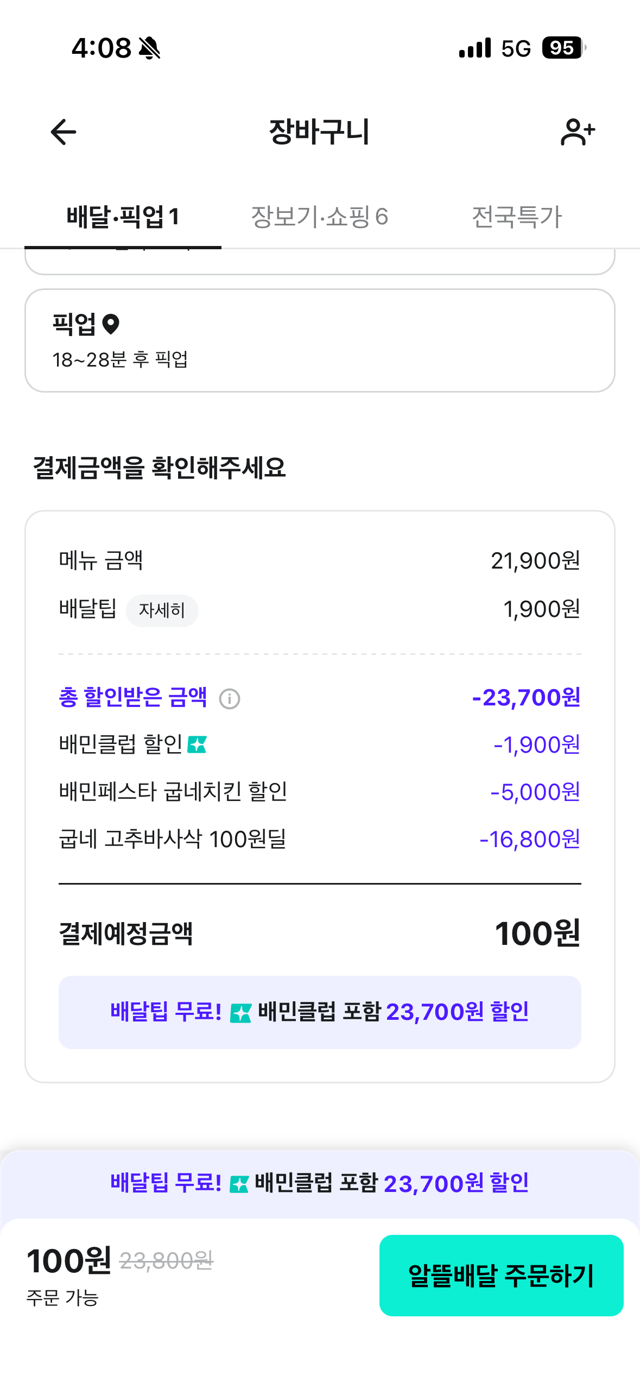Tap the 배민클럽 badge in the bottom banner
The image size is (640, 1388).
coord(239,1184)
